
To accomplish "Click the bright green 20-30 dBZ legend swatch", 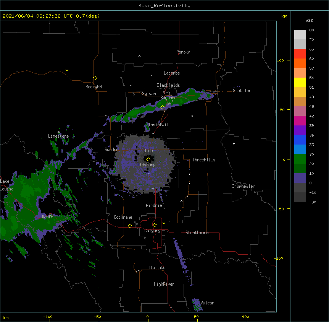I will (x=300, y=159).
